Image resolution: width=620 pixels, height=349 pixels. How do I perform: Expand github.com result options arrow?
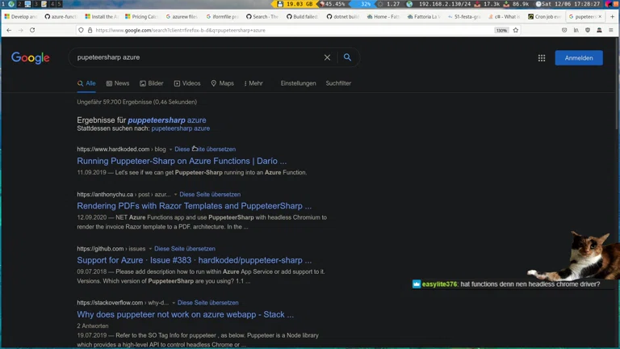(150, 249)
